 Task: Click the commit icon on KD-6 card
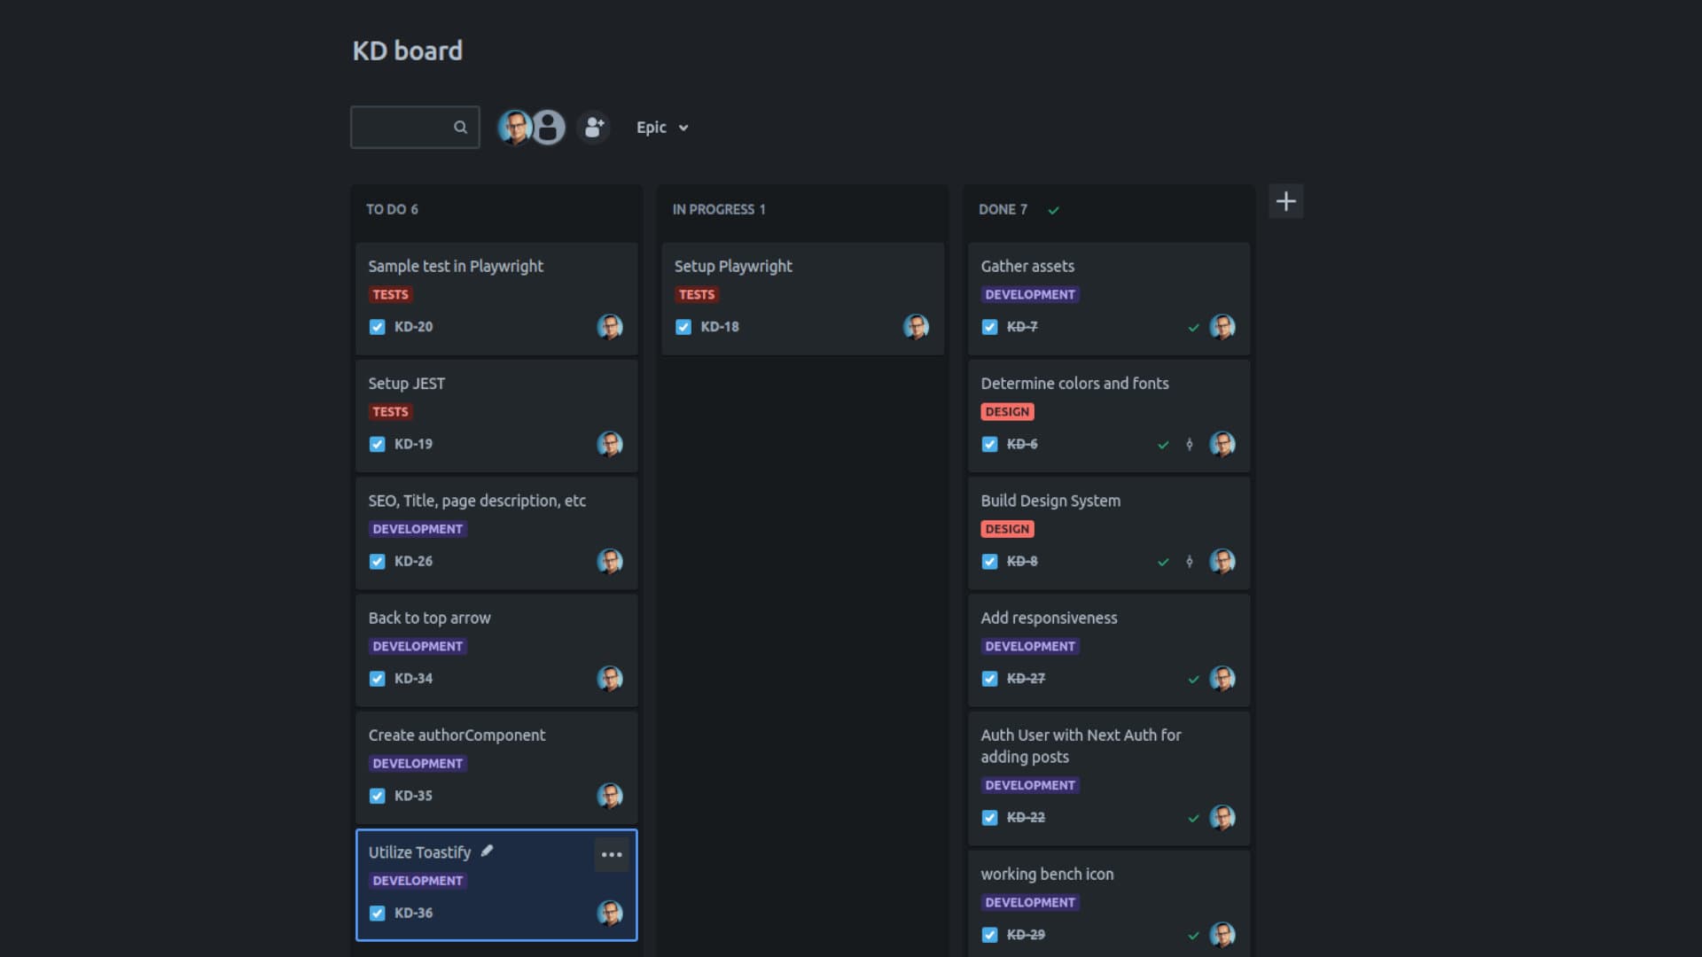pos(1190,445)
